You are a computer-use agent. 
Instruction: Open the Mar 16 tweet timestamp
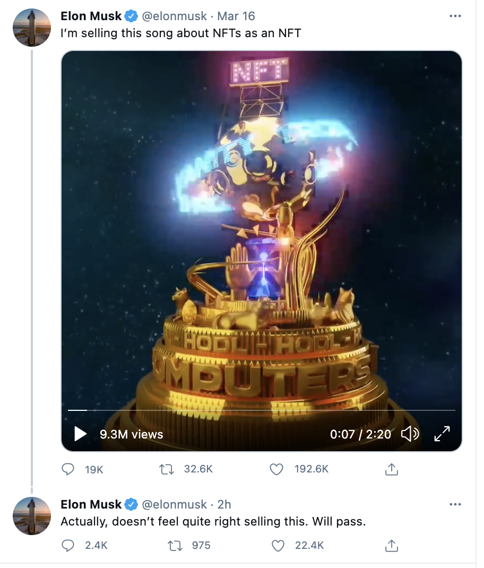(236, 16)
